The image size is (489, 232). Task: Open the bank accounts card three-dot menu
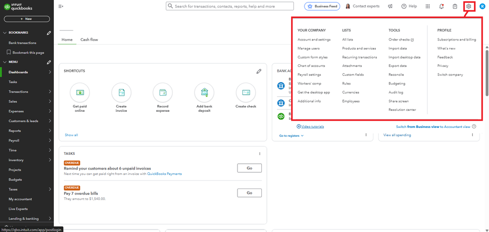(366, 135)
